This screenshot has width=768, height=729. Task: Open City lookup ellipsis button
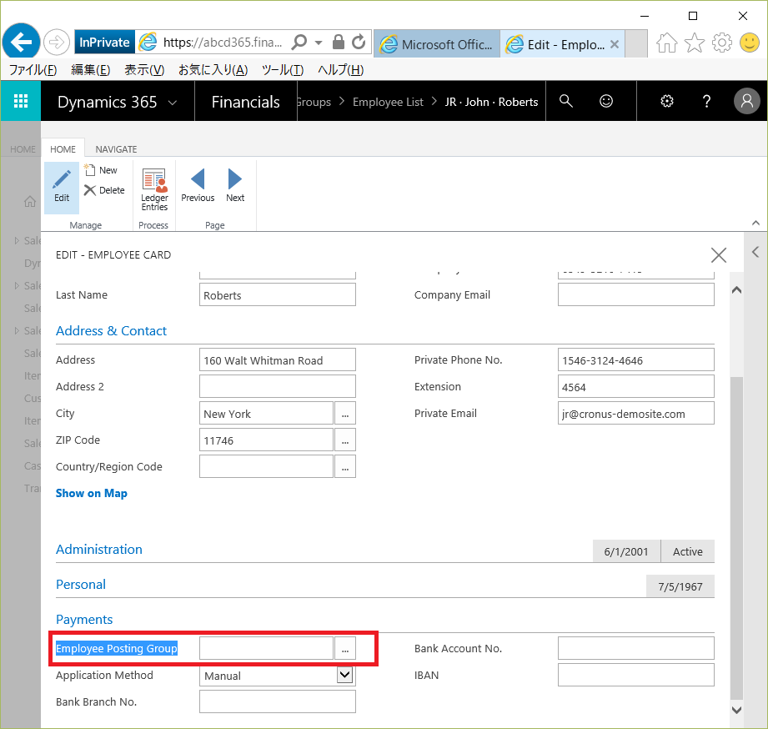(x=345, y=413)
